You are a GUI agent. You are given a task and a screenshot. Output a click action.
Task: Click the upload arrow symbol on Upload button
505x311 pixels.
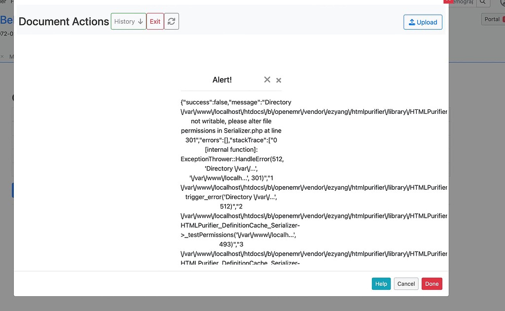coord(411,22)
